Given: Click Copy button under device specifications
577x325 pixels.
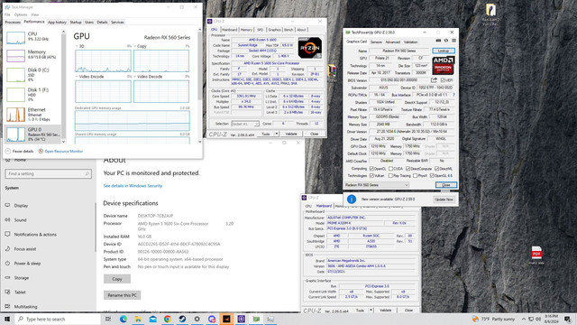Looking at the screenshot, I should tap(117, 279).
